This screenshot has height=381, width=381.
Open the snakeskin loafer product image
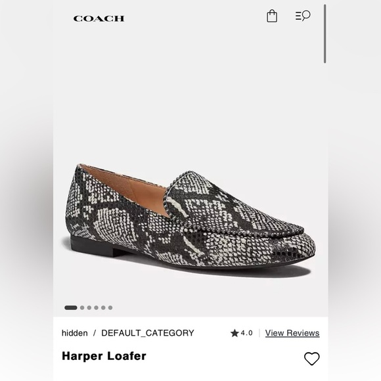(x=190, y=216)
